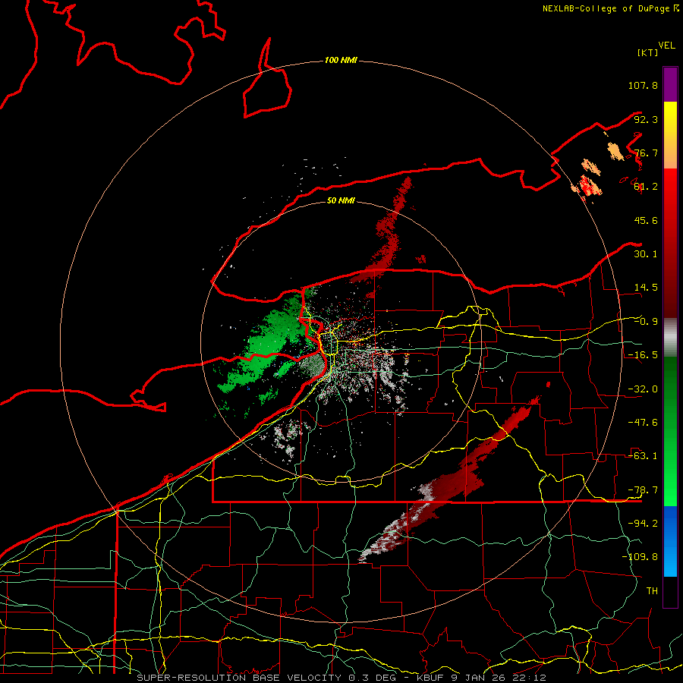
Task: Pick the gray segment of velocity color bar
Action: pos(670,337)
